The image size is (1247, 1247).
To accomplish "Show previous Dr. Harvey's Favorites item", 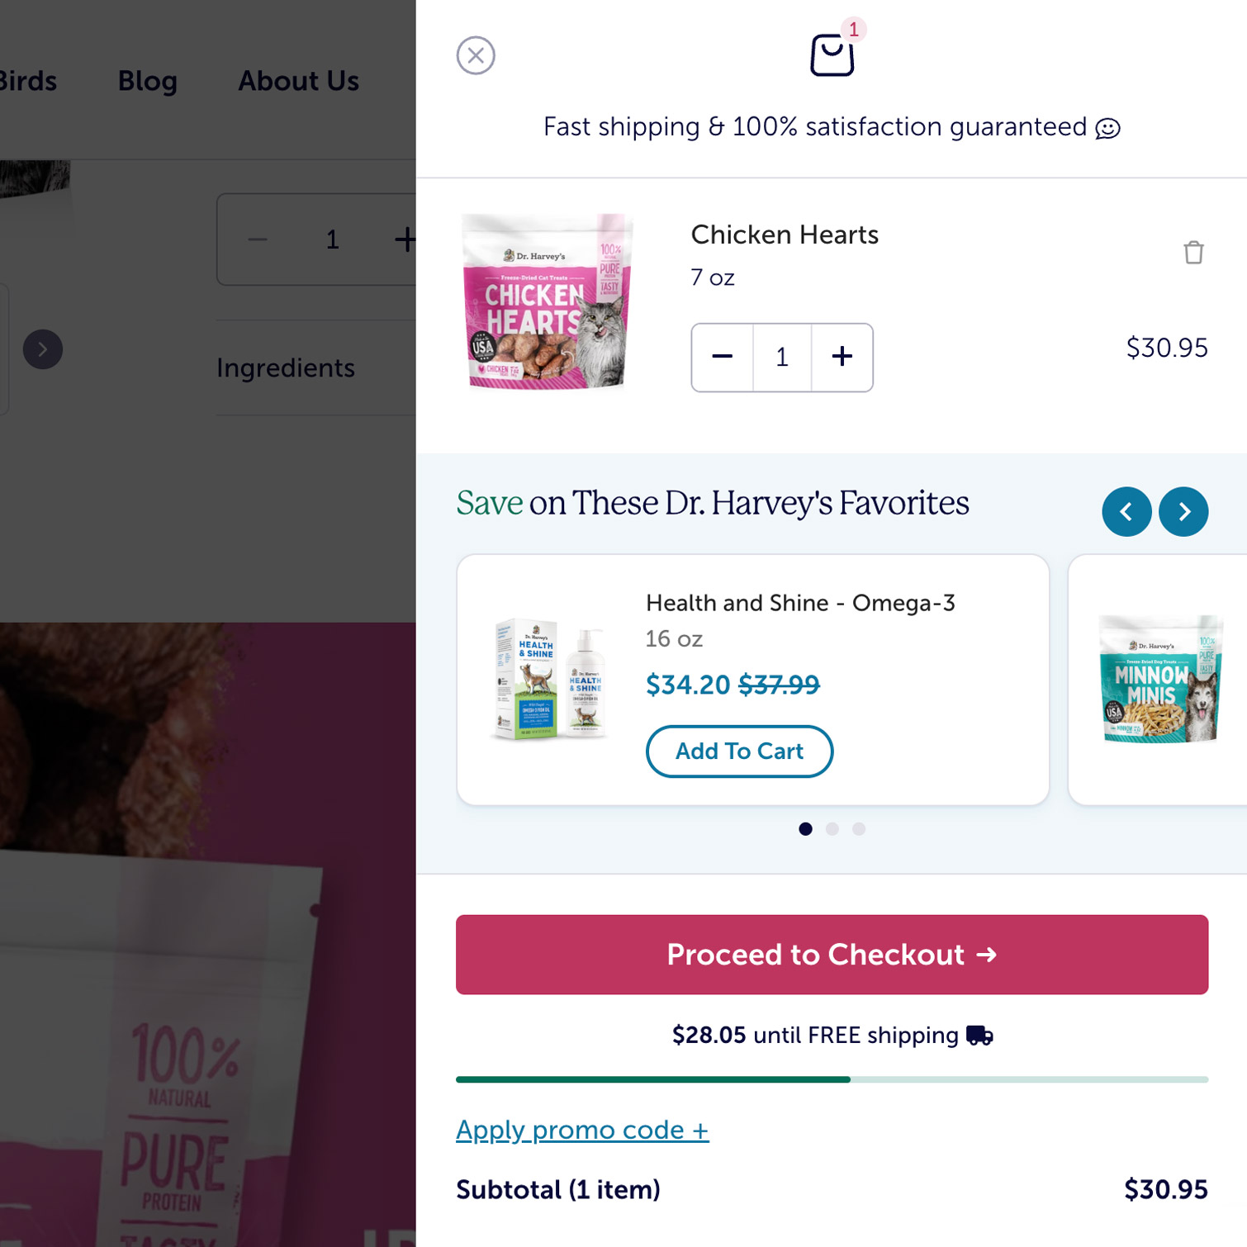I will pyautogui.click(x=1126, y=512).
